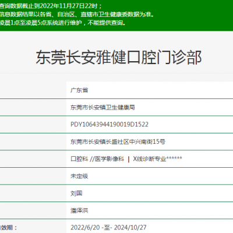Screen dimensions: 233x233
Task: Select the title 东莞长安雅健口腔门诊部
Action: pyautogui.click(x=119, y=57)
